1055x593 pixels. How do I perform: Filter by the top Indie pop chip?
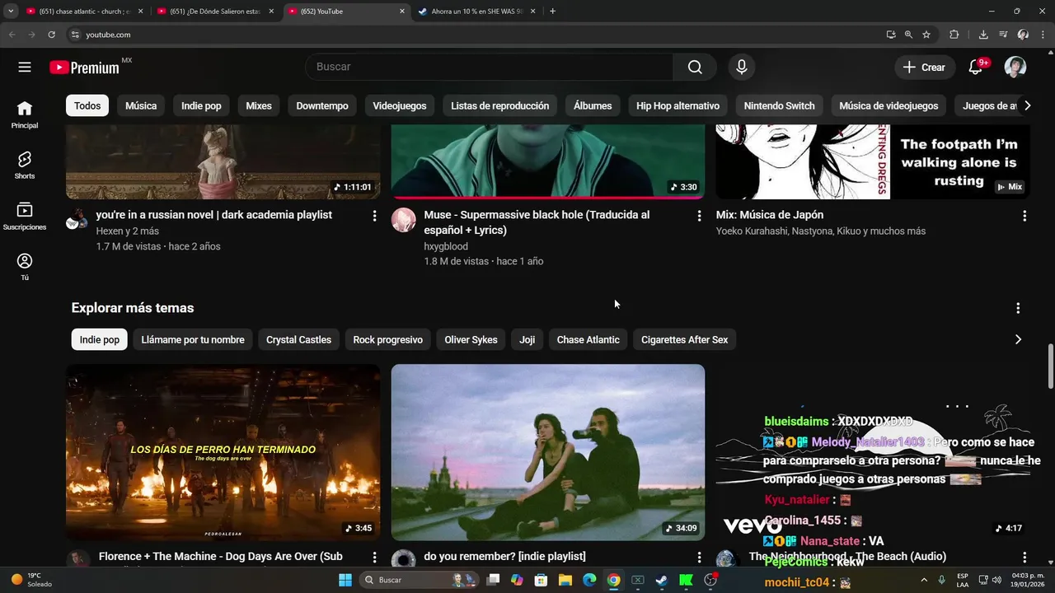(x=201, y=105)
